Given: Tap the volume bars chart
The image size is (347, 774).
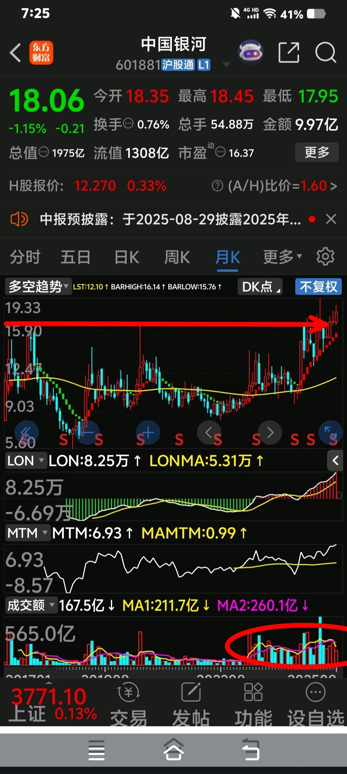Looking at the screenshot, I should click(x=173, y=641).
